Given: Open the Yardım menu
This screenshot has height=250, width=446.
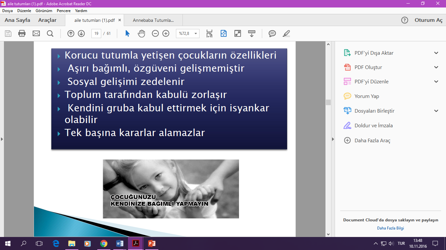Looking at the screenshot, I should click(x=81, y=11).
